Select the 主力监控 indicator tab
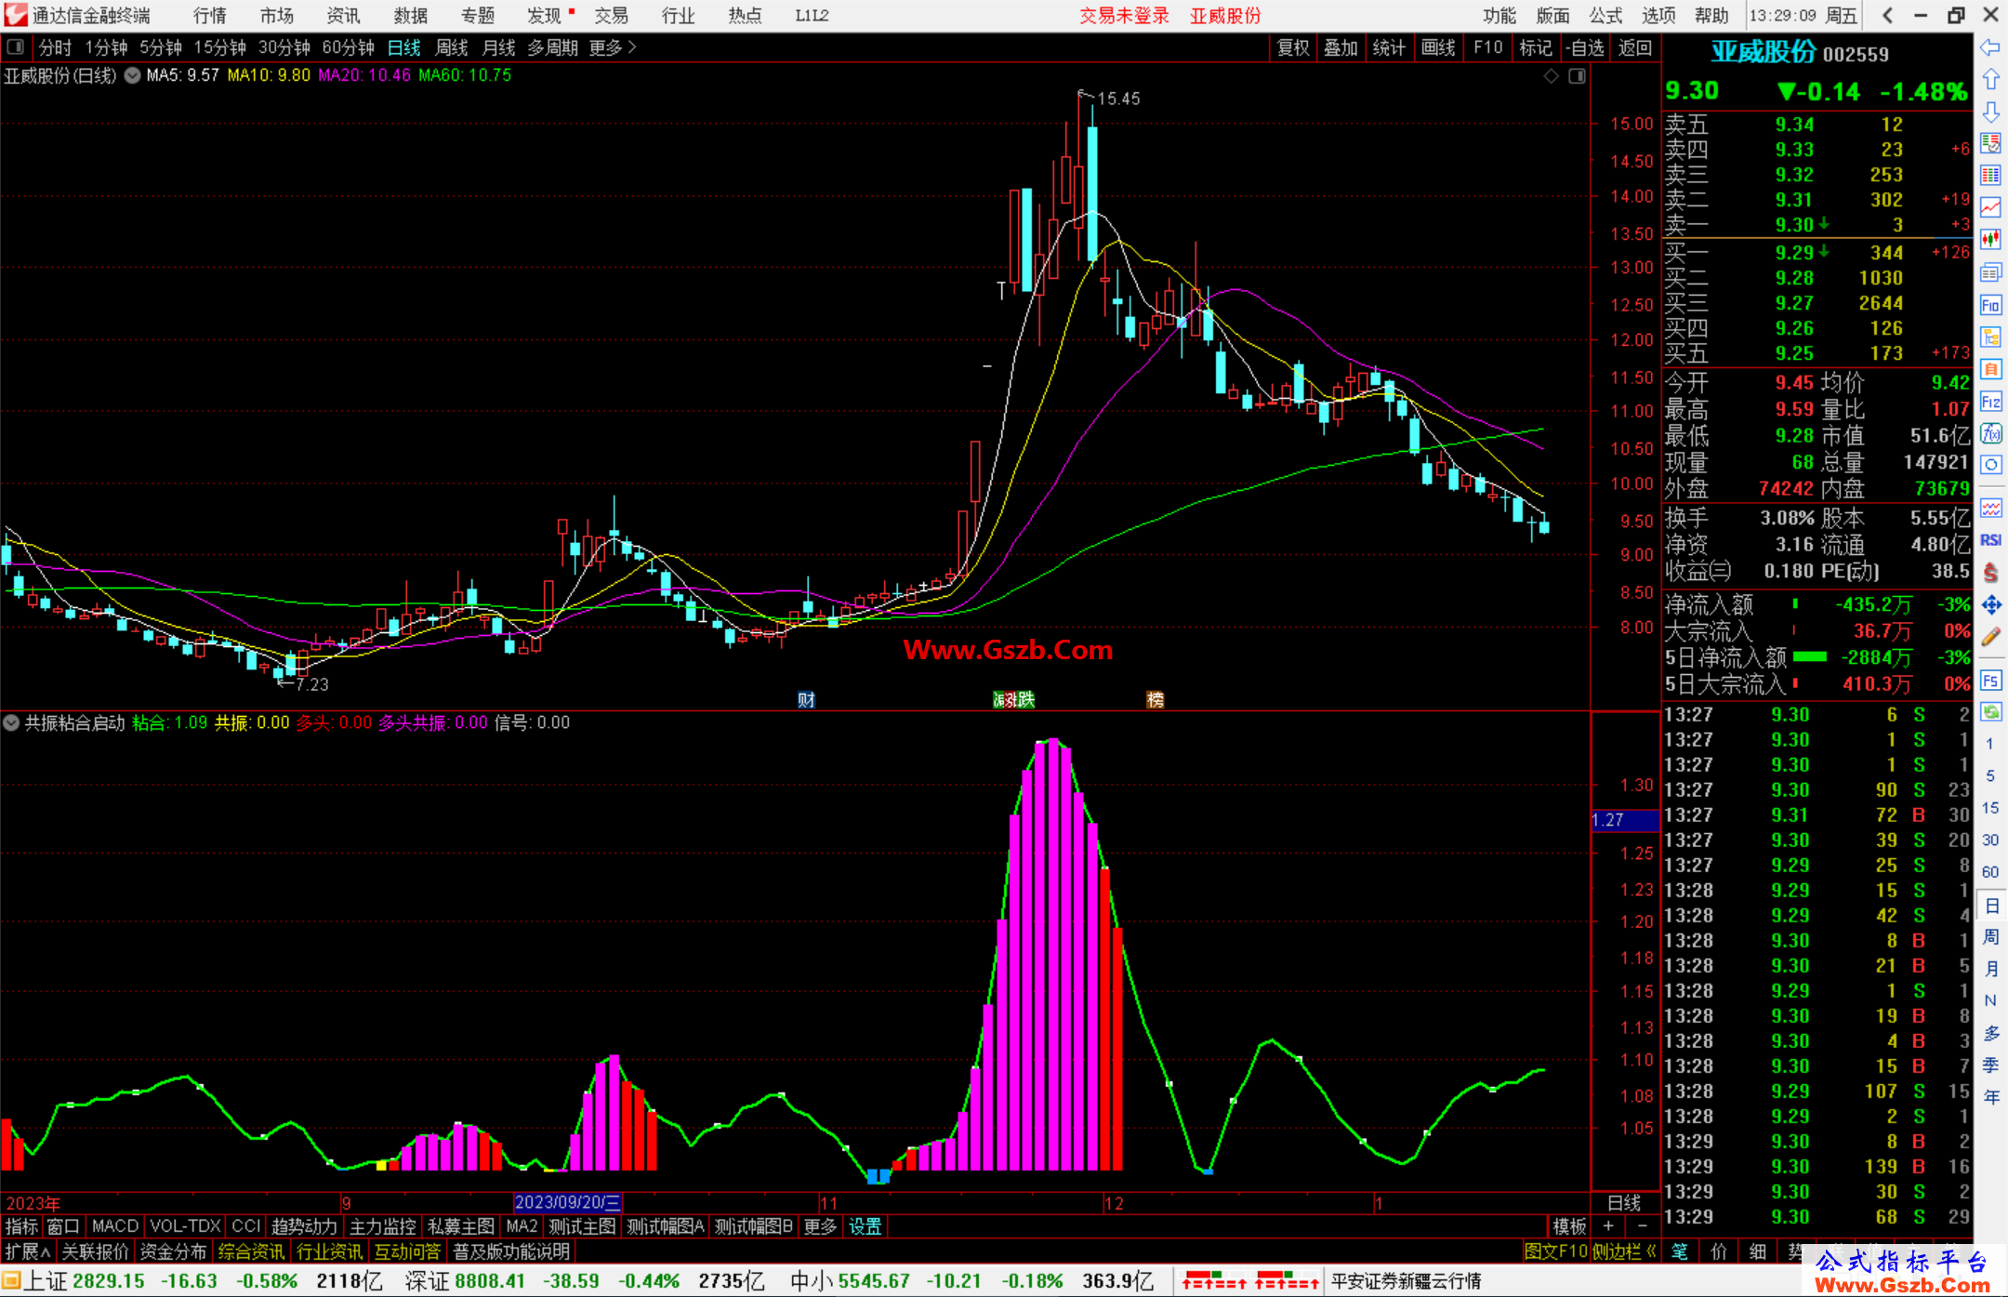The height and width of the screenshot is (1297, 2008). [x=382, y=1226]
